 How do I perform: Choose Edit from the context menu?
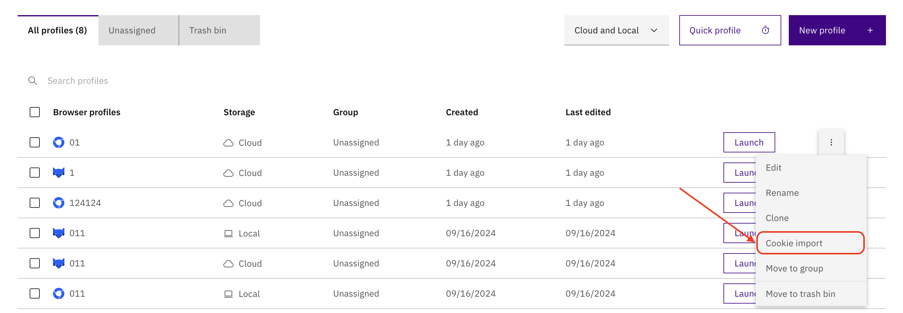click(811, 168)
